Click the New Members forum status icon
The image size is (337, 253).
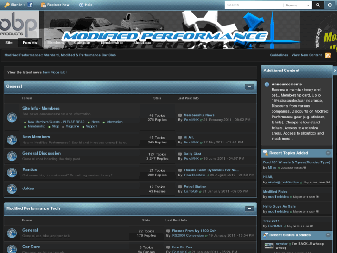(12, 140)
